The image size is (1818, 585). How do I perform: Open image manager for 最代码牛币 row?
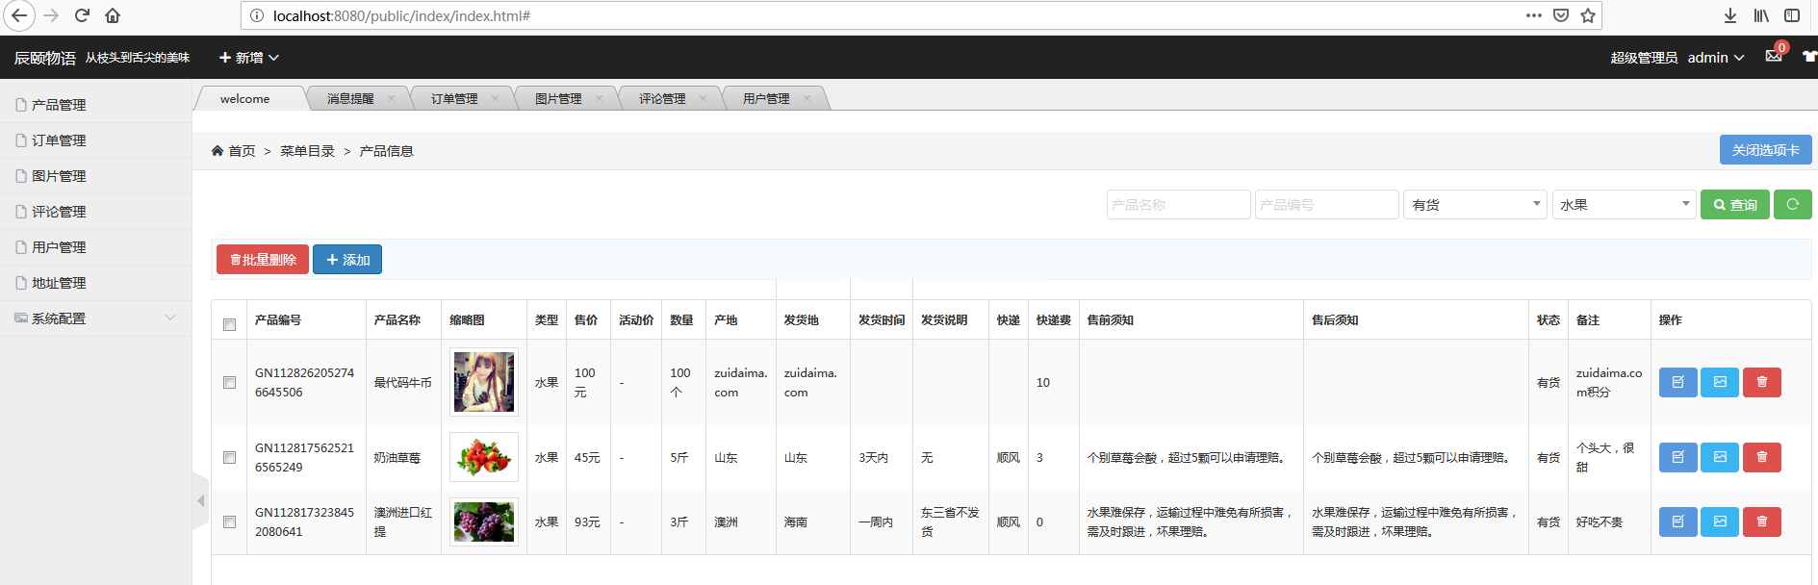coord(1720,382)
